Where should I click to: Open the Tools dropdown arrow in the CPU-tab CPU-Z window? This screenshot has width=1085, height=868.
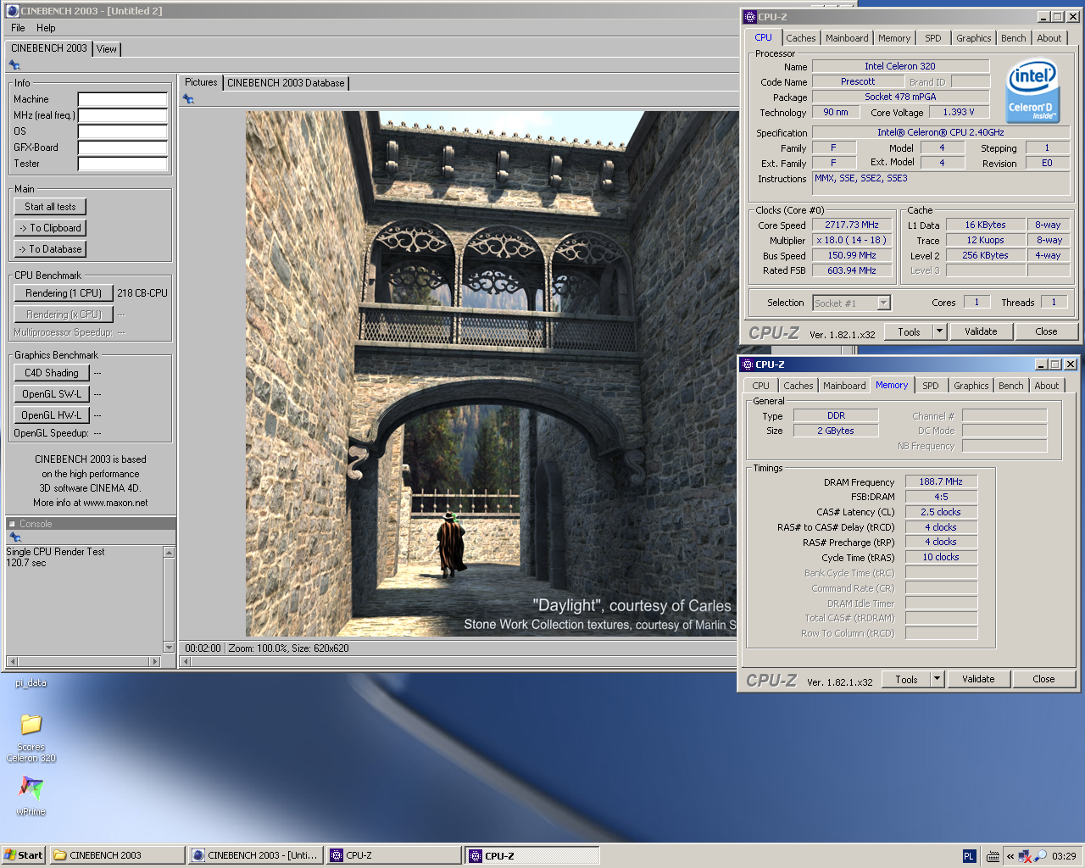939,331
